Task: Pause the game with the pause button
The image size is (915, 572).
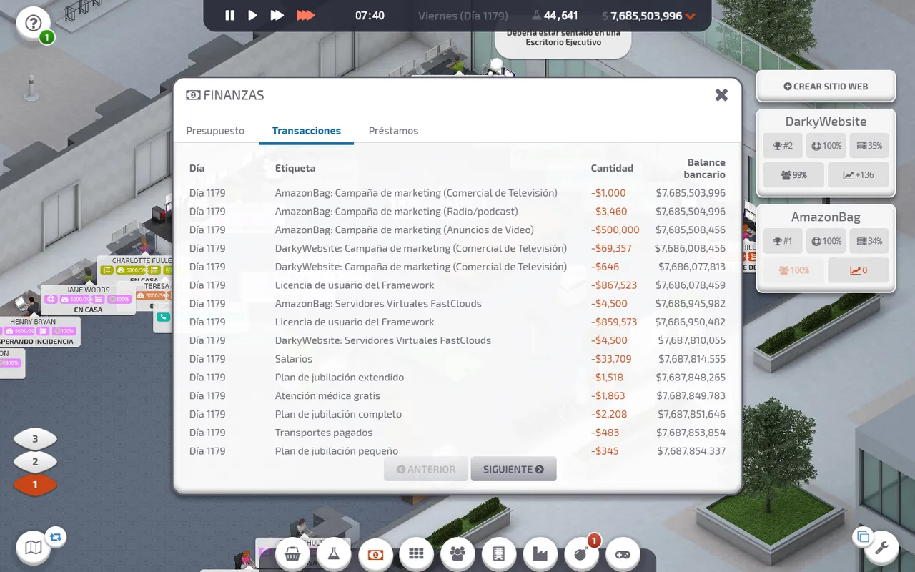Action: 229,15
